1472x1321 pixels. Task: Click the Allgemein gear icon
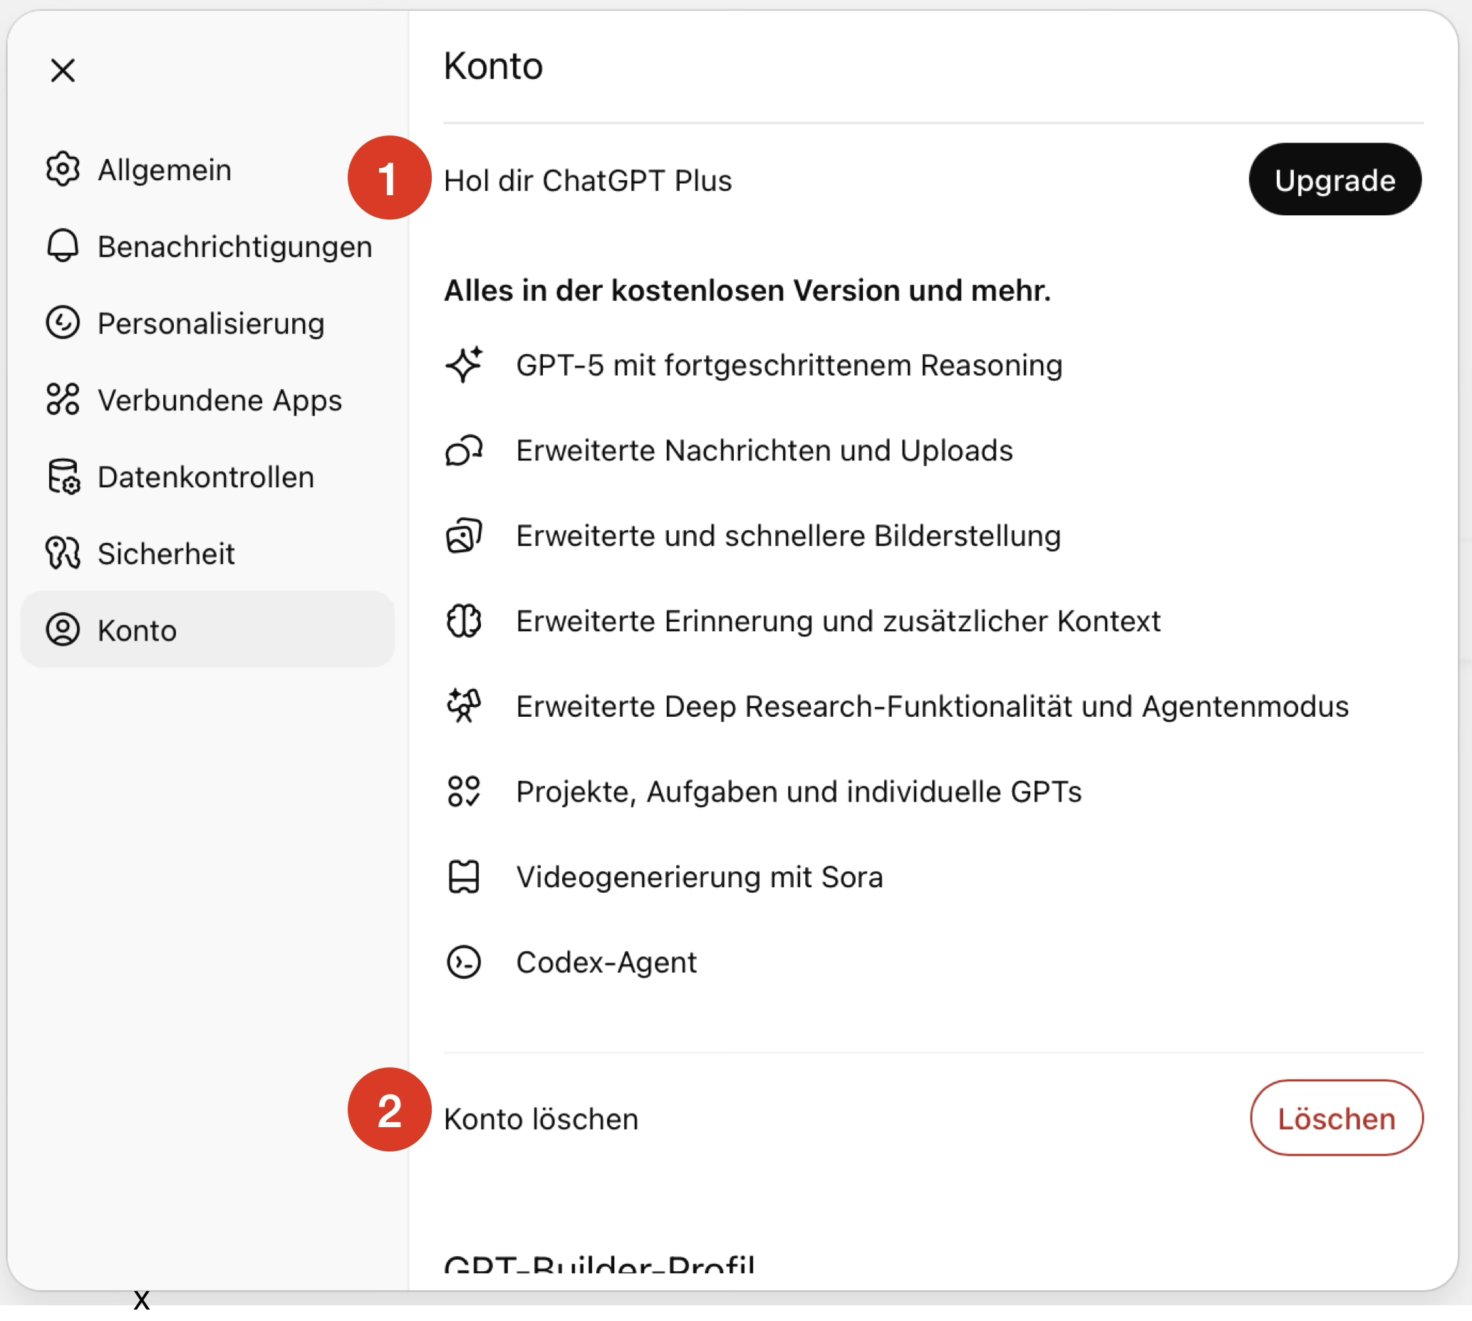(63, 169)
